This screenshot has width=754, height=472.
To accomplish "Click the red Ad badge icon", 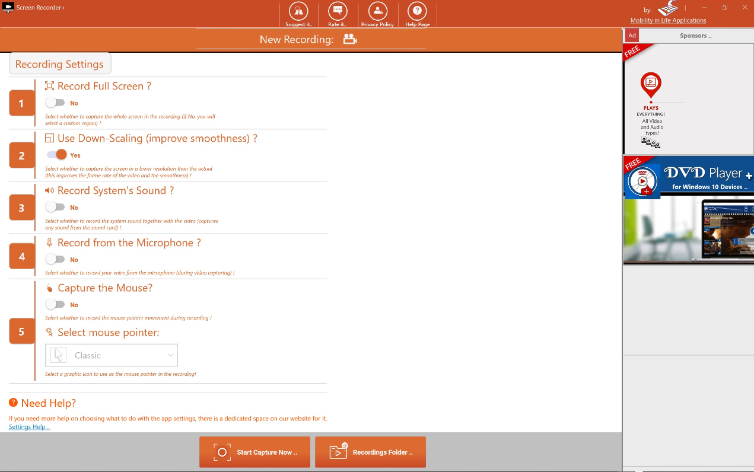I will (632, 36).
